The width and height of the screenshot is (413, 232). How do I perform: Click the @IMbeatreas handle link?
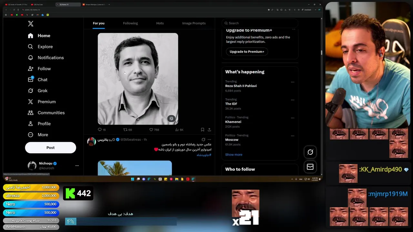pos(131,140)
